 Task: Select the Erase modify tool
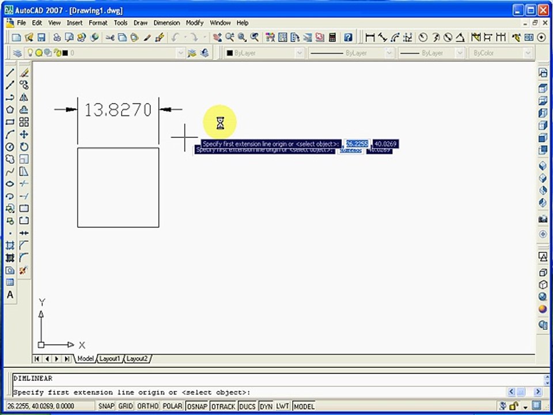coord(24,73)
